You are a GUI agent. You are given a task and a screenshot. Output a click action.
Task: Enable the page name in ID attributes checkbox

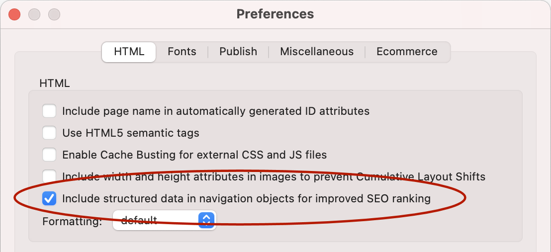(49, 111)
